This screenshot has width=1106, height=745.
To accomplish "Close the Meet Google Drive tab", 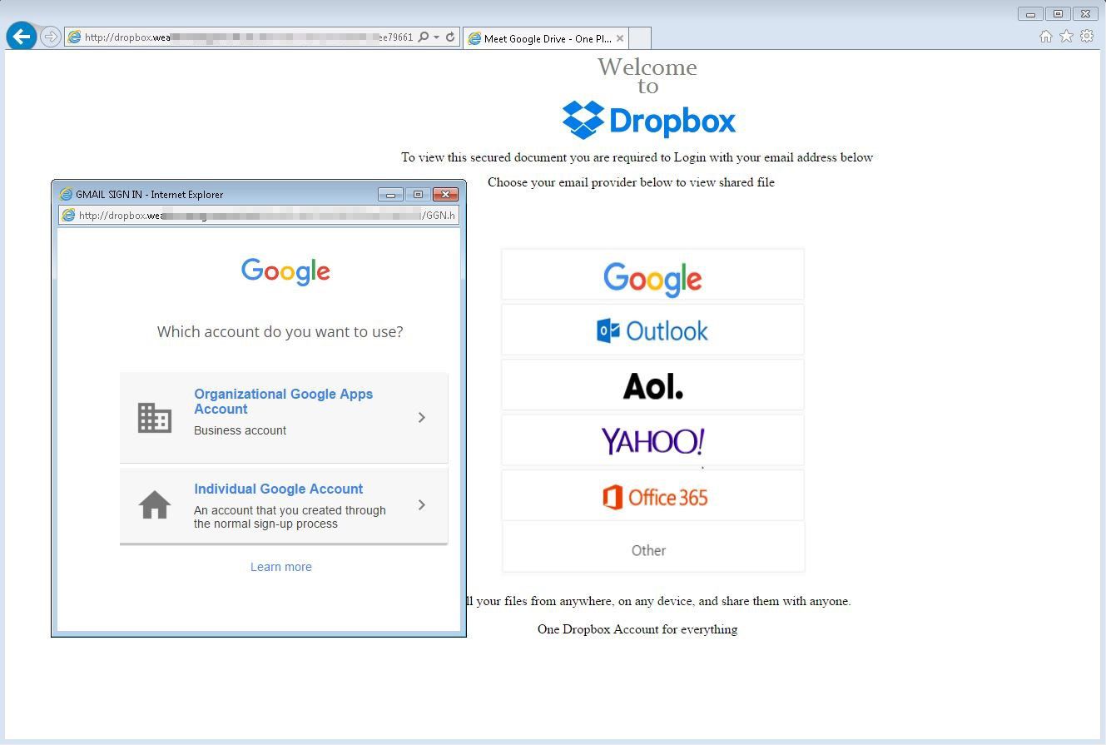I will 619,38.
